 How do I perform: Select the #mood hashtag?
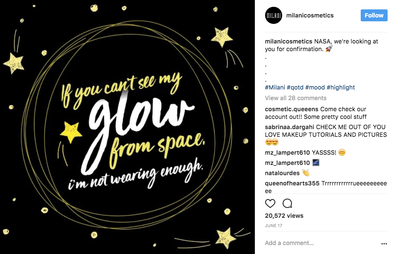coord(315,87)
